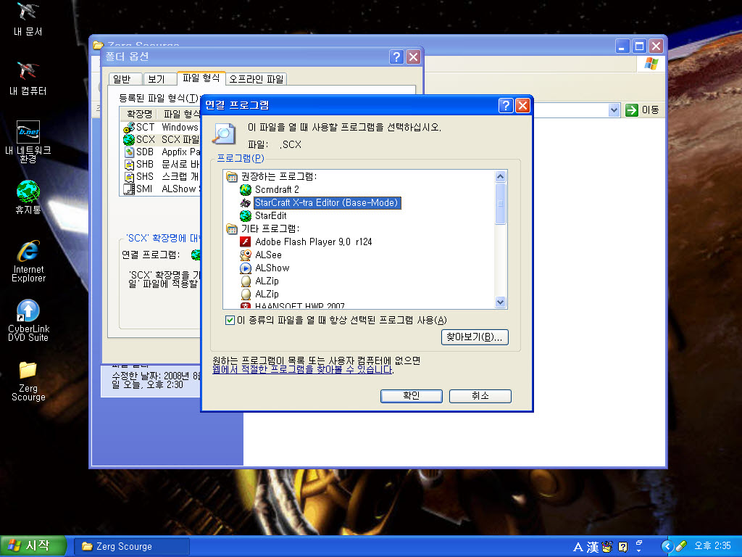742x557 pixels.
Task: Select Scmdraft 2 program icon
Action: (245, 189)
